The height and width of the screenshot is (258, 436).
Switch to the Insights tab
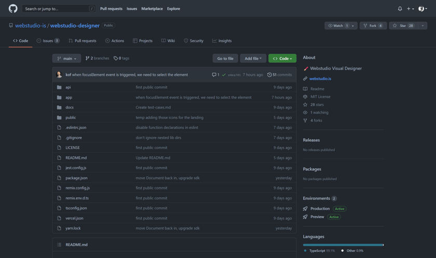[x=222, y=40]
